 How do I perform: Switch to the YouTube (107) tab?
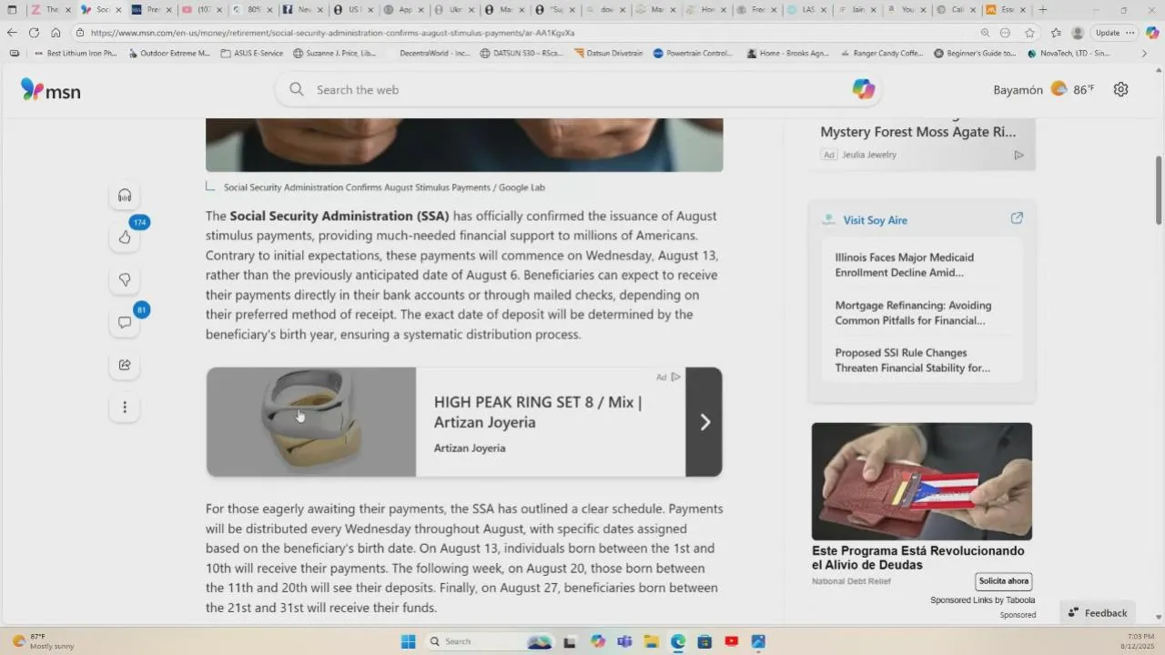[x=200, y=10]
